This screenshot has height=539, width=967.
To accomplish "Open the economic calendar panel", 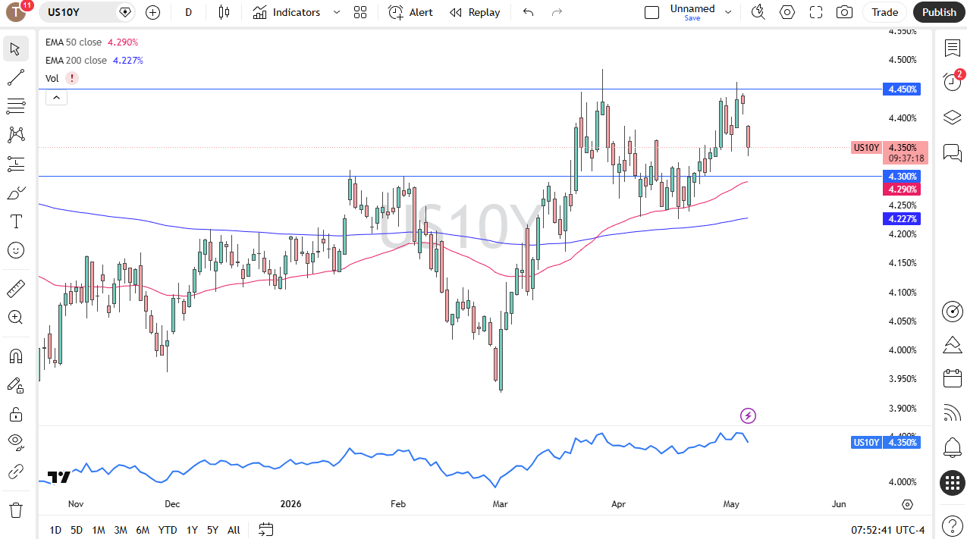I will point(953,379).
